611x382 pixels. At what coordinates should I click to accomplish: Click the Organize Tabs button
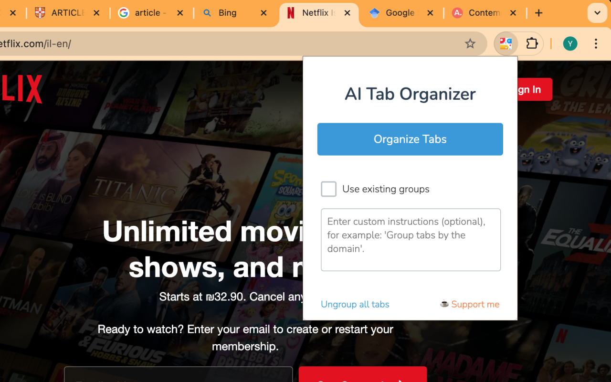coord(410,139)
